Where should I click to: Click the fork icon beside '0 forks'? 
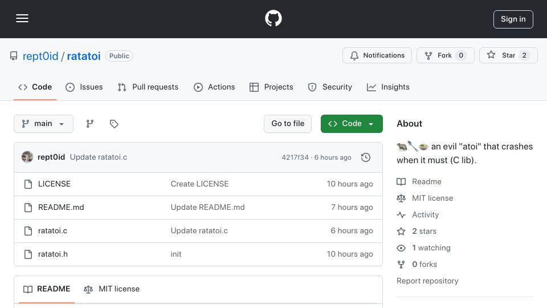(x=401, y=264)
